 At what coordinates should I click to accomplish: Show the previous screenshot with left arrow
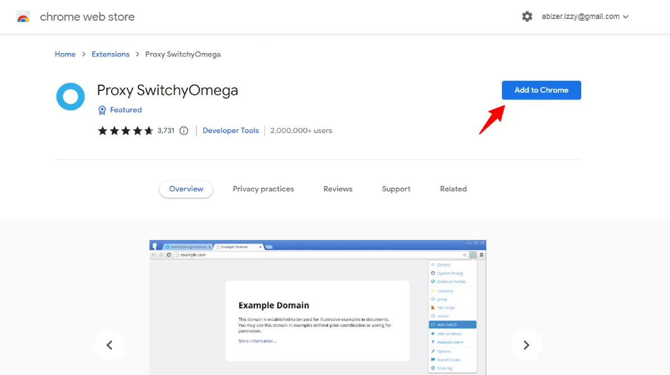[109, 345]
